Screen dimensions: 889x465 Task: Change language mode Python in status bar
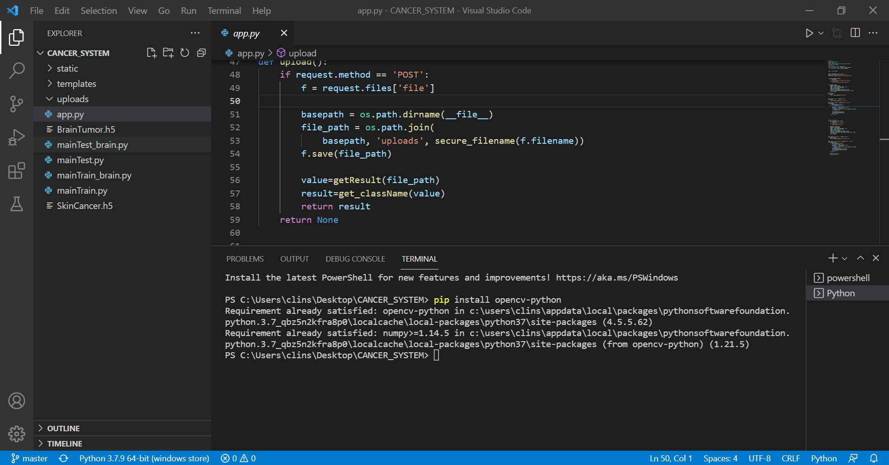(x=824, y=458)
